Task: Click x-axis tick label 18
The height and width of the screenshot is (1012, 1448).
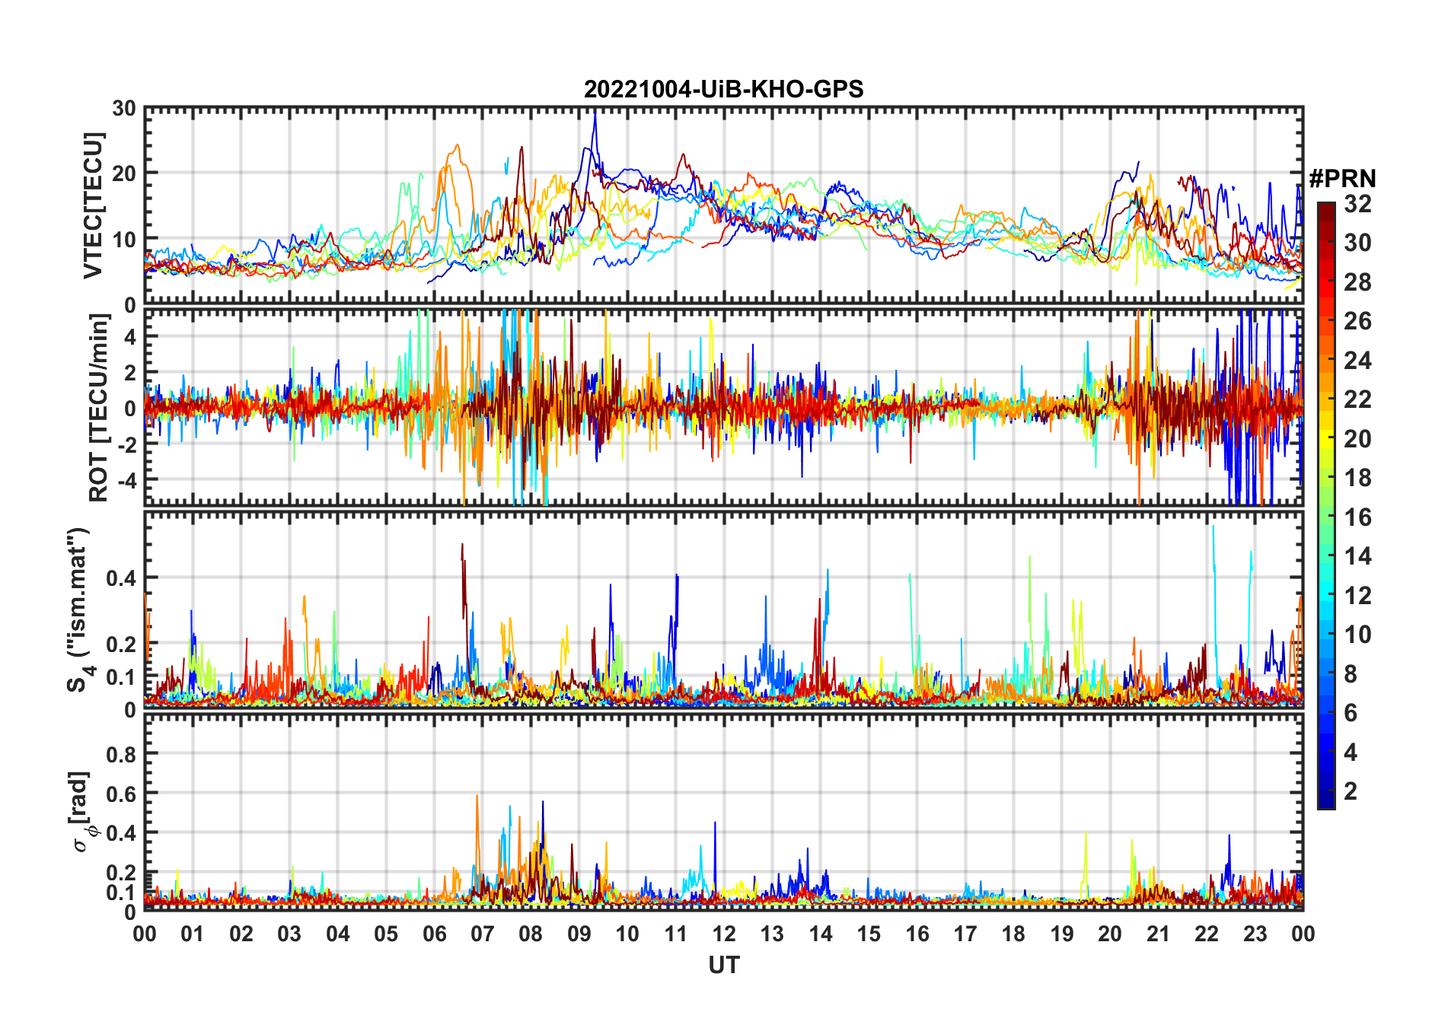Action: tap(1013, 934)
